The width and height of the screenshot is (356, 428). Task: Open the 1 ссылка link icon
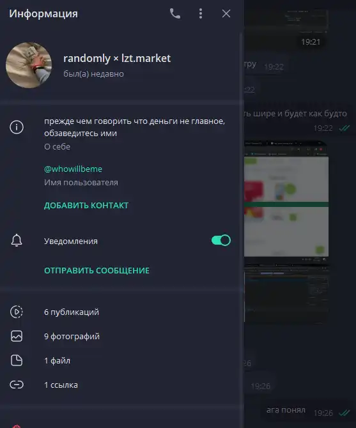17,385
